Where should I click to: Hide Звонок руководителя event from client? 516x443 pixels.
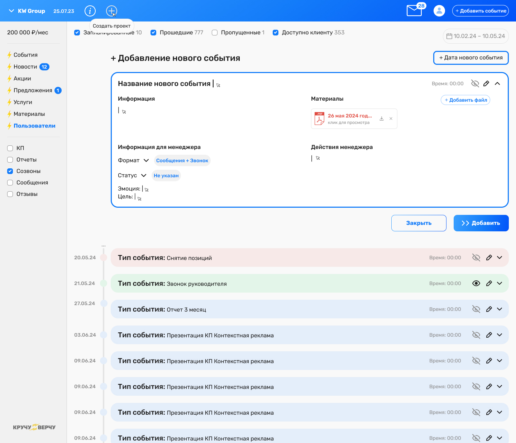[476, 283]
